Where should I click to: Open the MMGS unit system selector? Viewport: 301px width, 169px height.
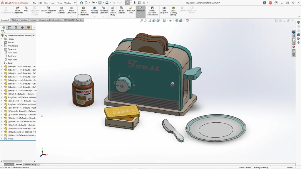(x=290, y=168)
